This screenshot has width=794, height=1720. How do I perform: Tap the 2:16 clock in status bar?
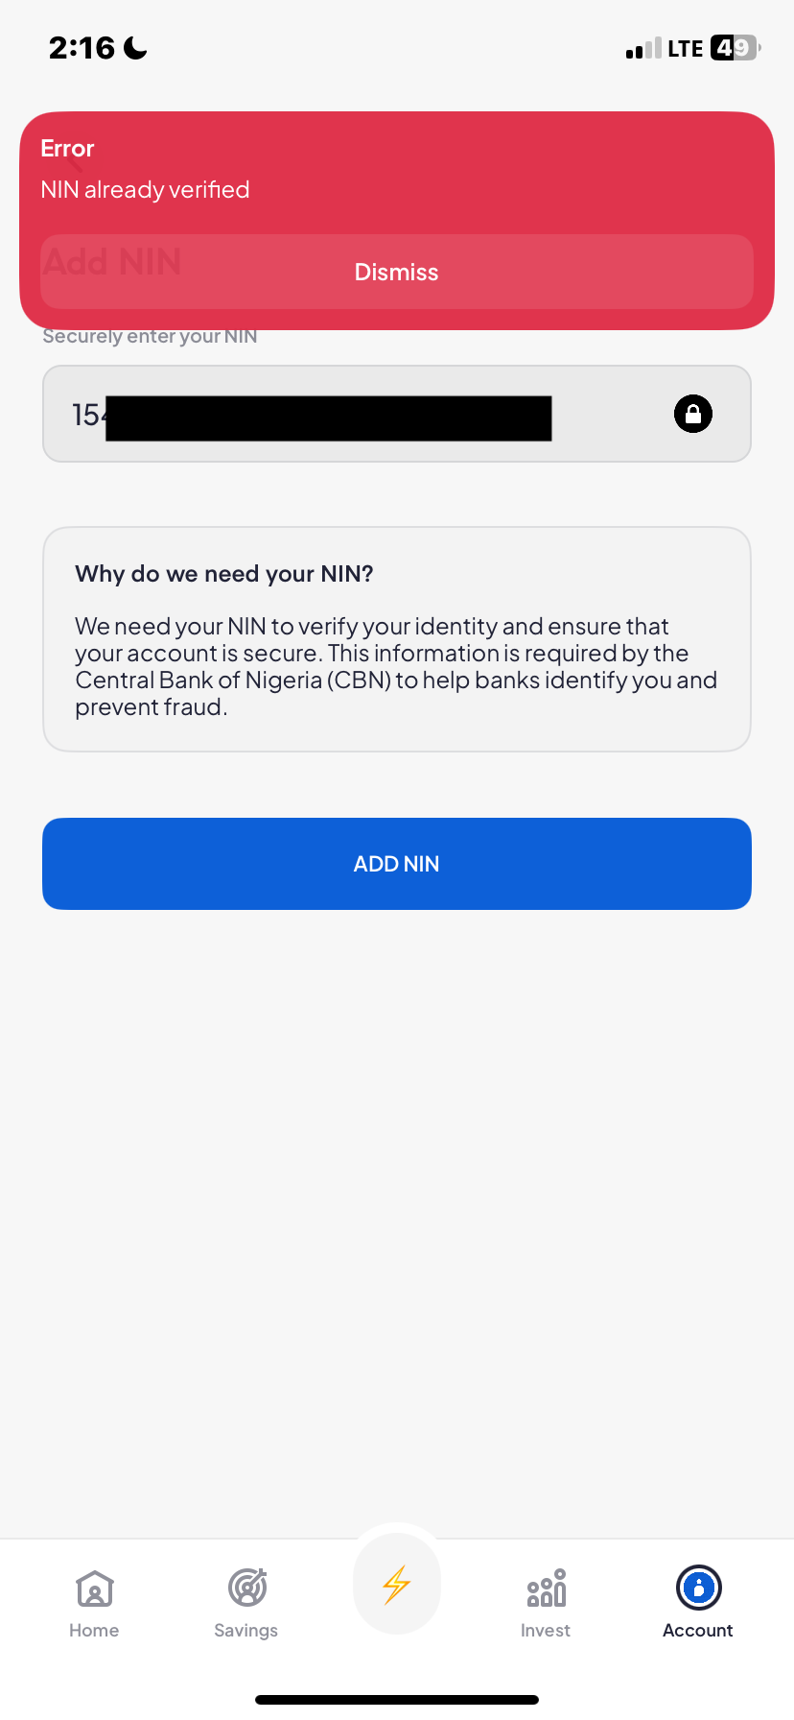coord(82,48)
